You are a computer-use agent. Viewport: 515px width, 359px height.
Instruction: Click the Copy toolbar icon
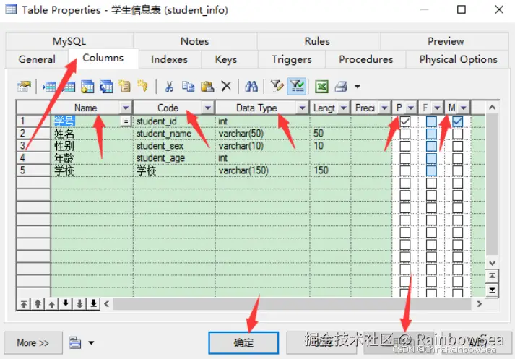coord(189,87)
